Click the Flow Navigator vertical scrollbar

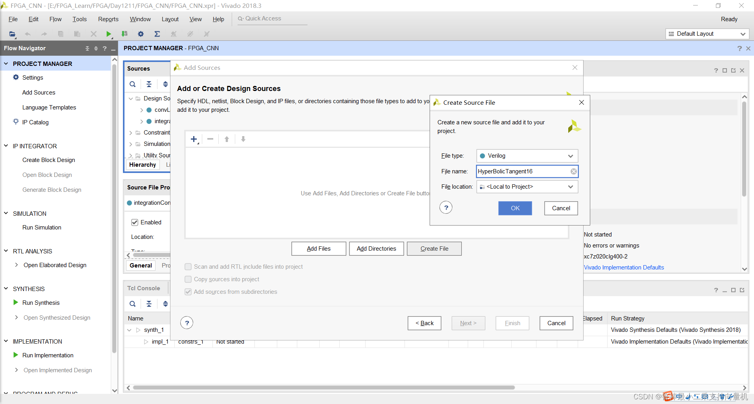114,208
